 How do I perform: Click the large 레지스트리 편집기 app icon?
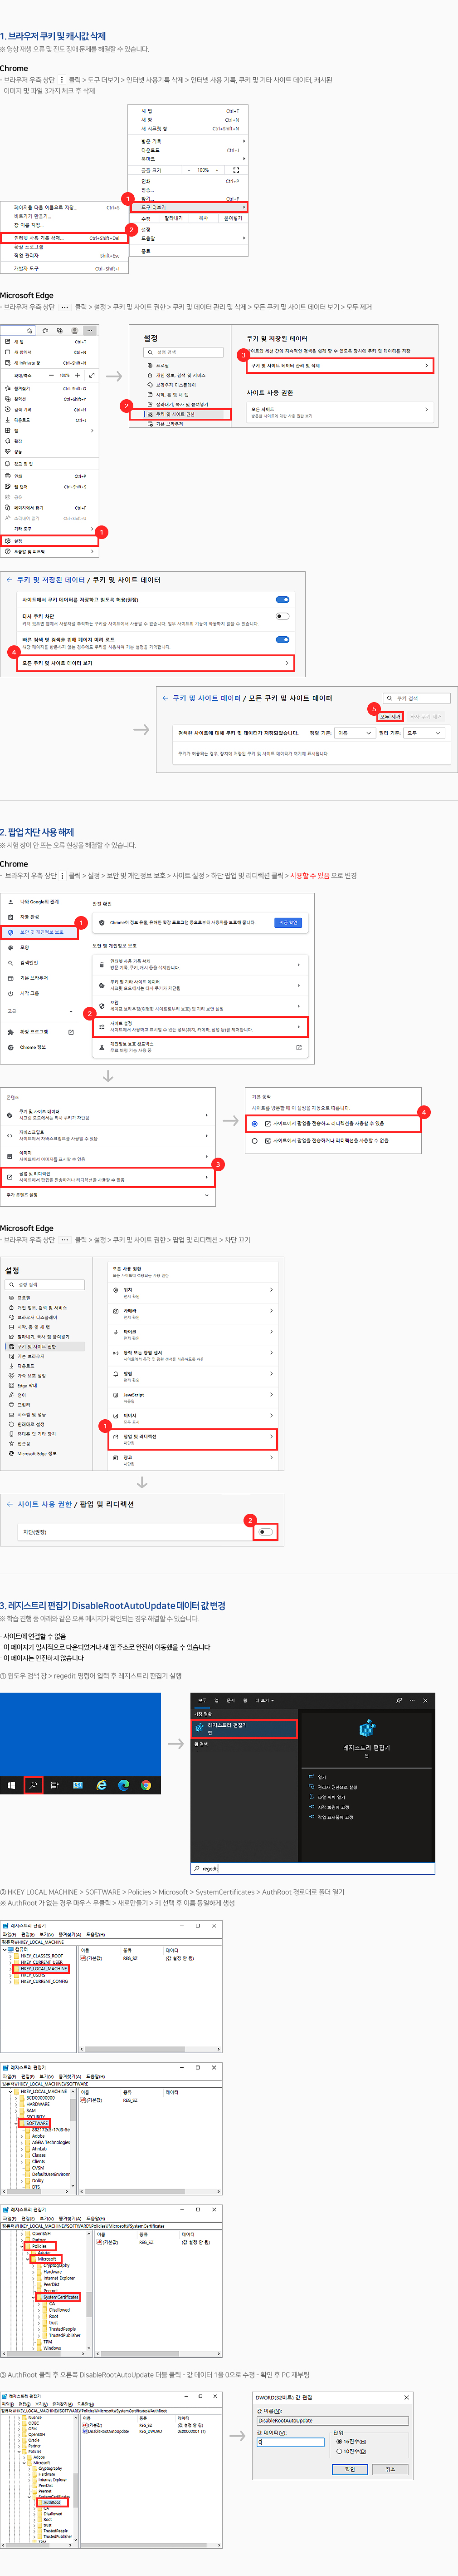366,1728
